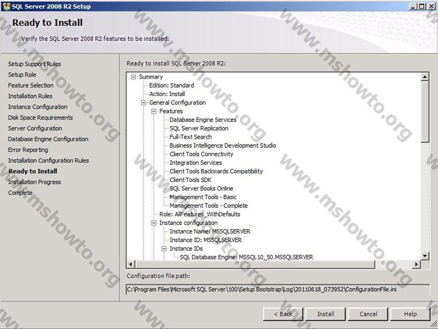This screenshot has width=438, height=329.
Task: Click the SQL Server Setup title bar icon
Action: point(6,6)
